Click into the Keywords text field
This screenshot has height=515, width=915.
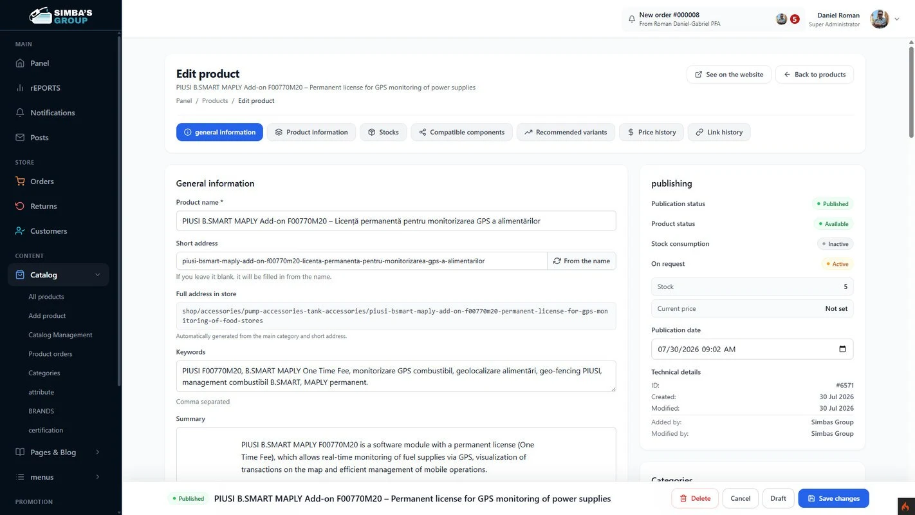pyautogui.click(x=396, y=376)
